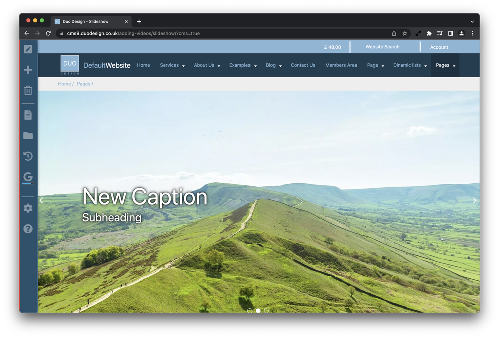Open the document pages icon in sidebar
The height and width of the screenshot is (338, 499).
[28, 115]
